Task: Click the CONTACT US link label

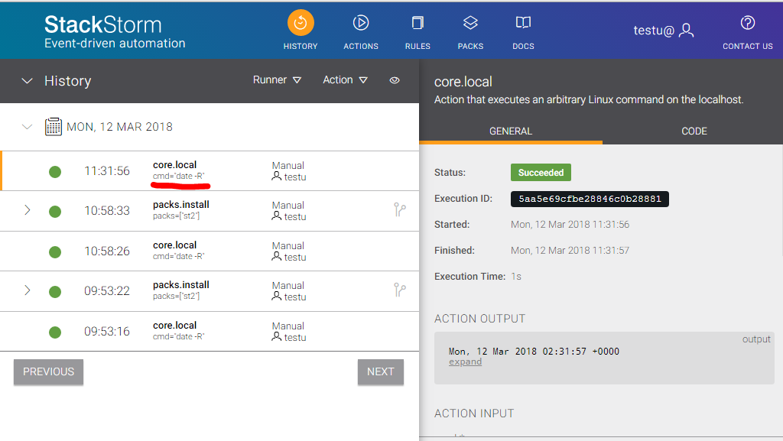Action: click(x=748, y=46)
